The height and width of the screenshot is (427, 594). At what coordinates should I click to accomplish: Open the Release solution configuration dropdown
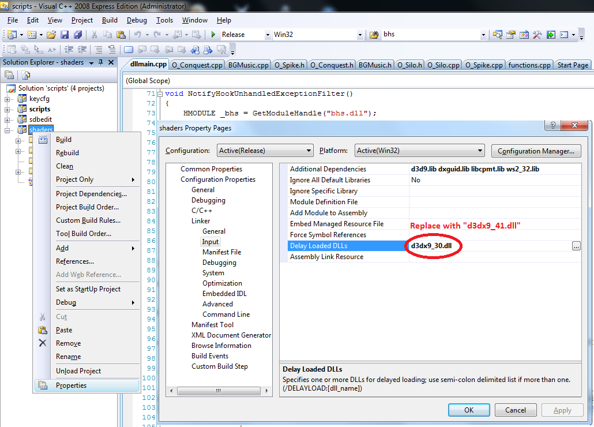pyautogui.click(x=268, y=35)
